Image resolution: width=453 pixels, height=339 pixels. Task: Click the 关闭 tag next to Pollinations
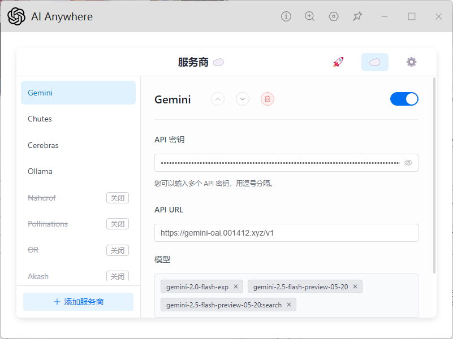(x=118, y=224)
